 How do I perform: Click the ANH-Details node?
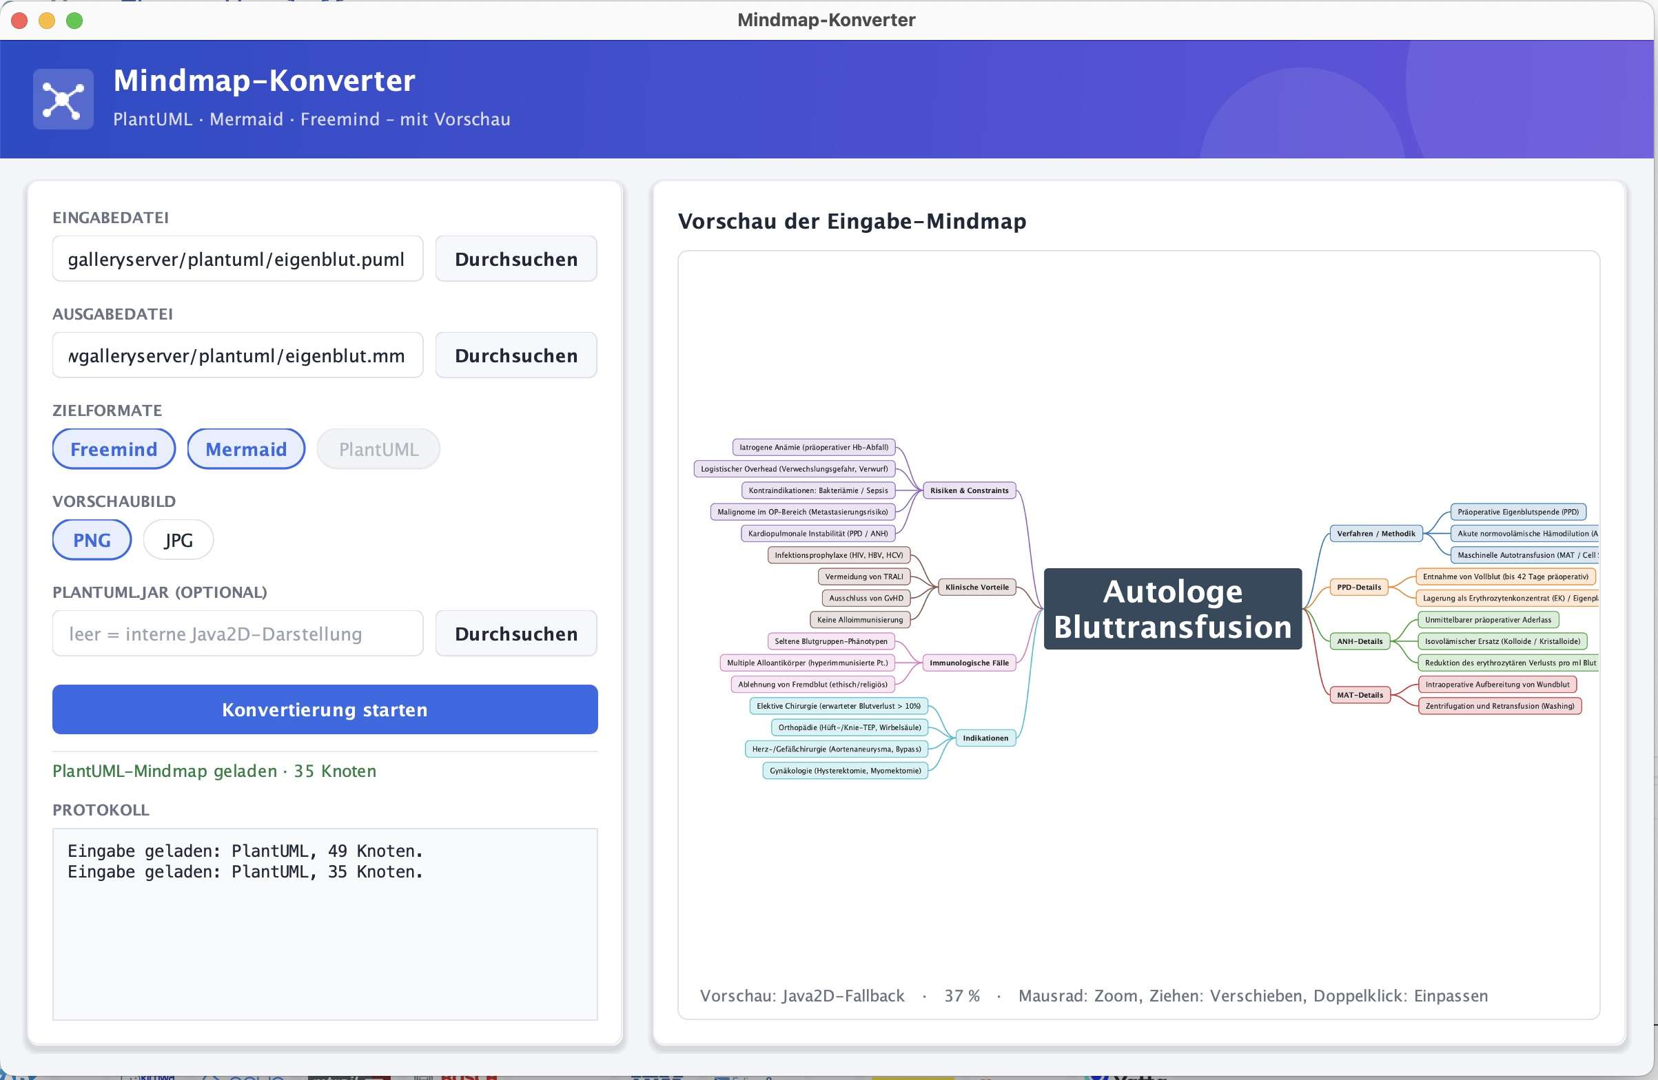click(x=1360, y=641)
